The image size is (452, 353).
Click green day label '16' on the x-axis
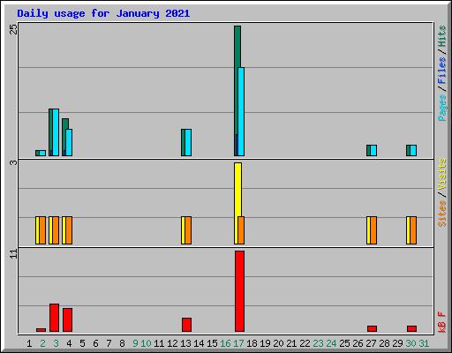(225, 343)
